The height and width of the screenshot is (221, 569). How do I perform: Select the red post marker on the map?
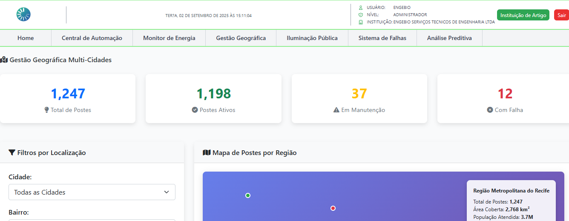[x=333, y=208]
